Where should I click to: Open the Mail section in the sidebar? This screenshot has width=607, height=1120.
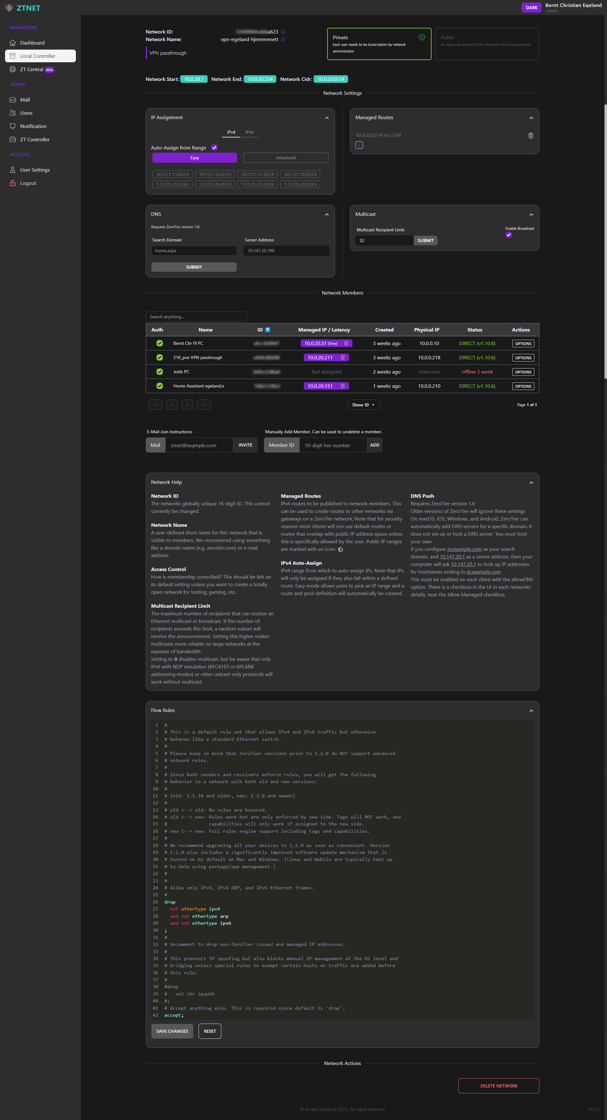pyautogui.click(x=25, y=100)
